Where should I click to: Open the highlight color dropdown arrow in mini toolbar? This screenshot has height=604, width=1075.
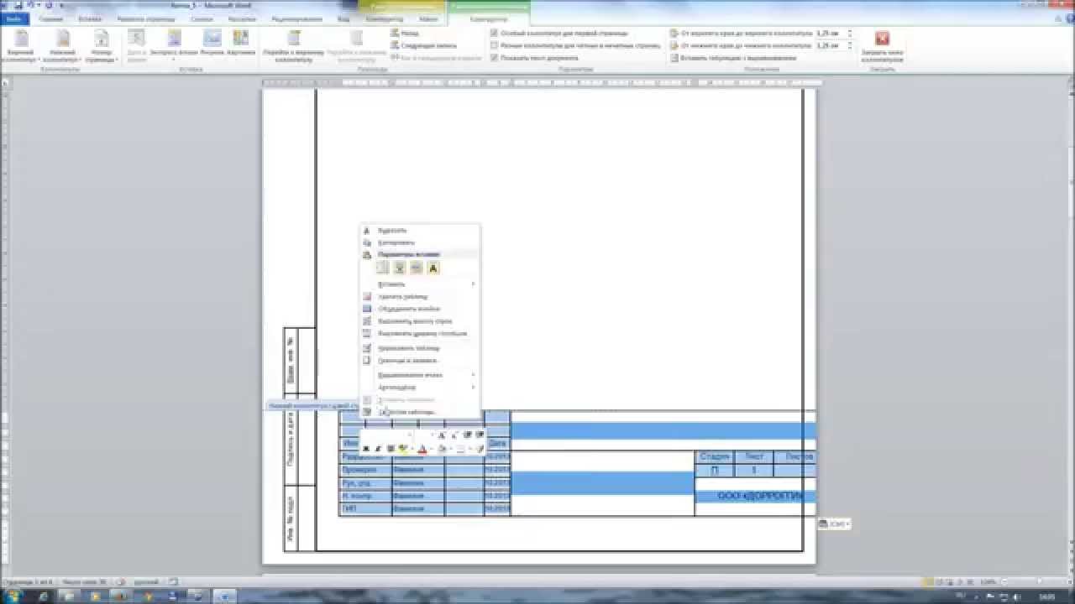point(412,449)
